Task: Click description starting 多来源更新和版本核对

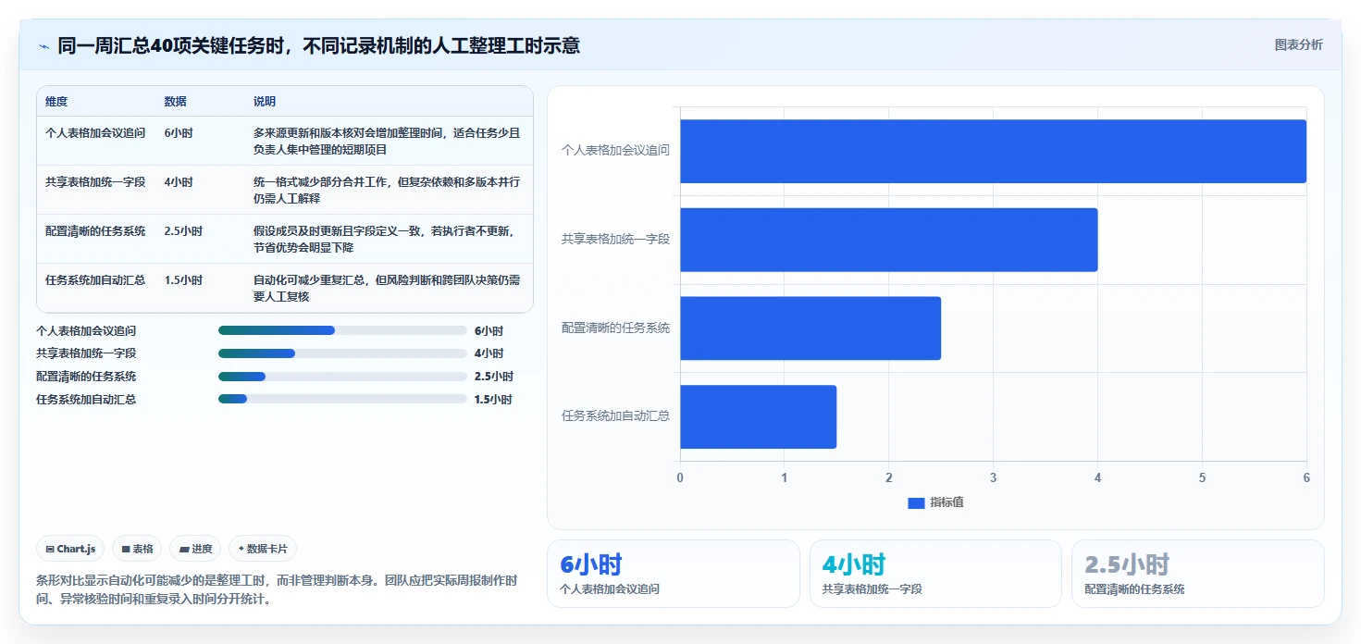Action: coord(387,141)
